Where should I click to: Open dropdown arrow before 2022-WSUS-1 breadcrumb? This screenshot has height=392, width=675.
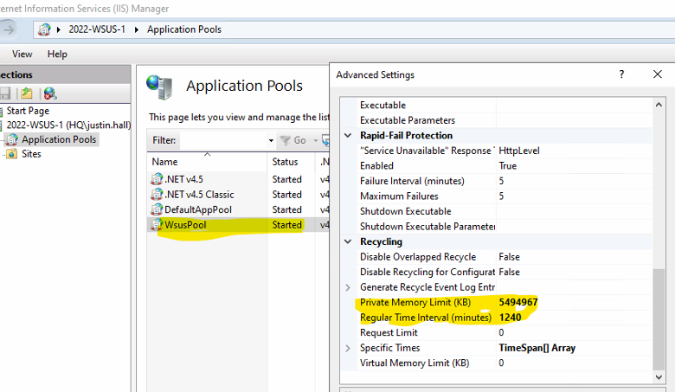pos(59,29)
